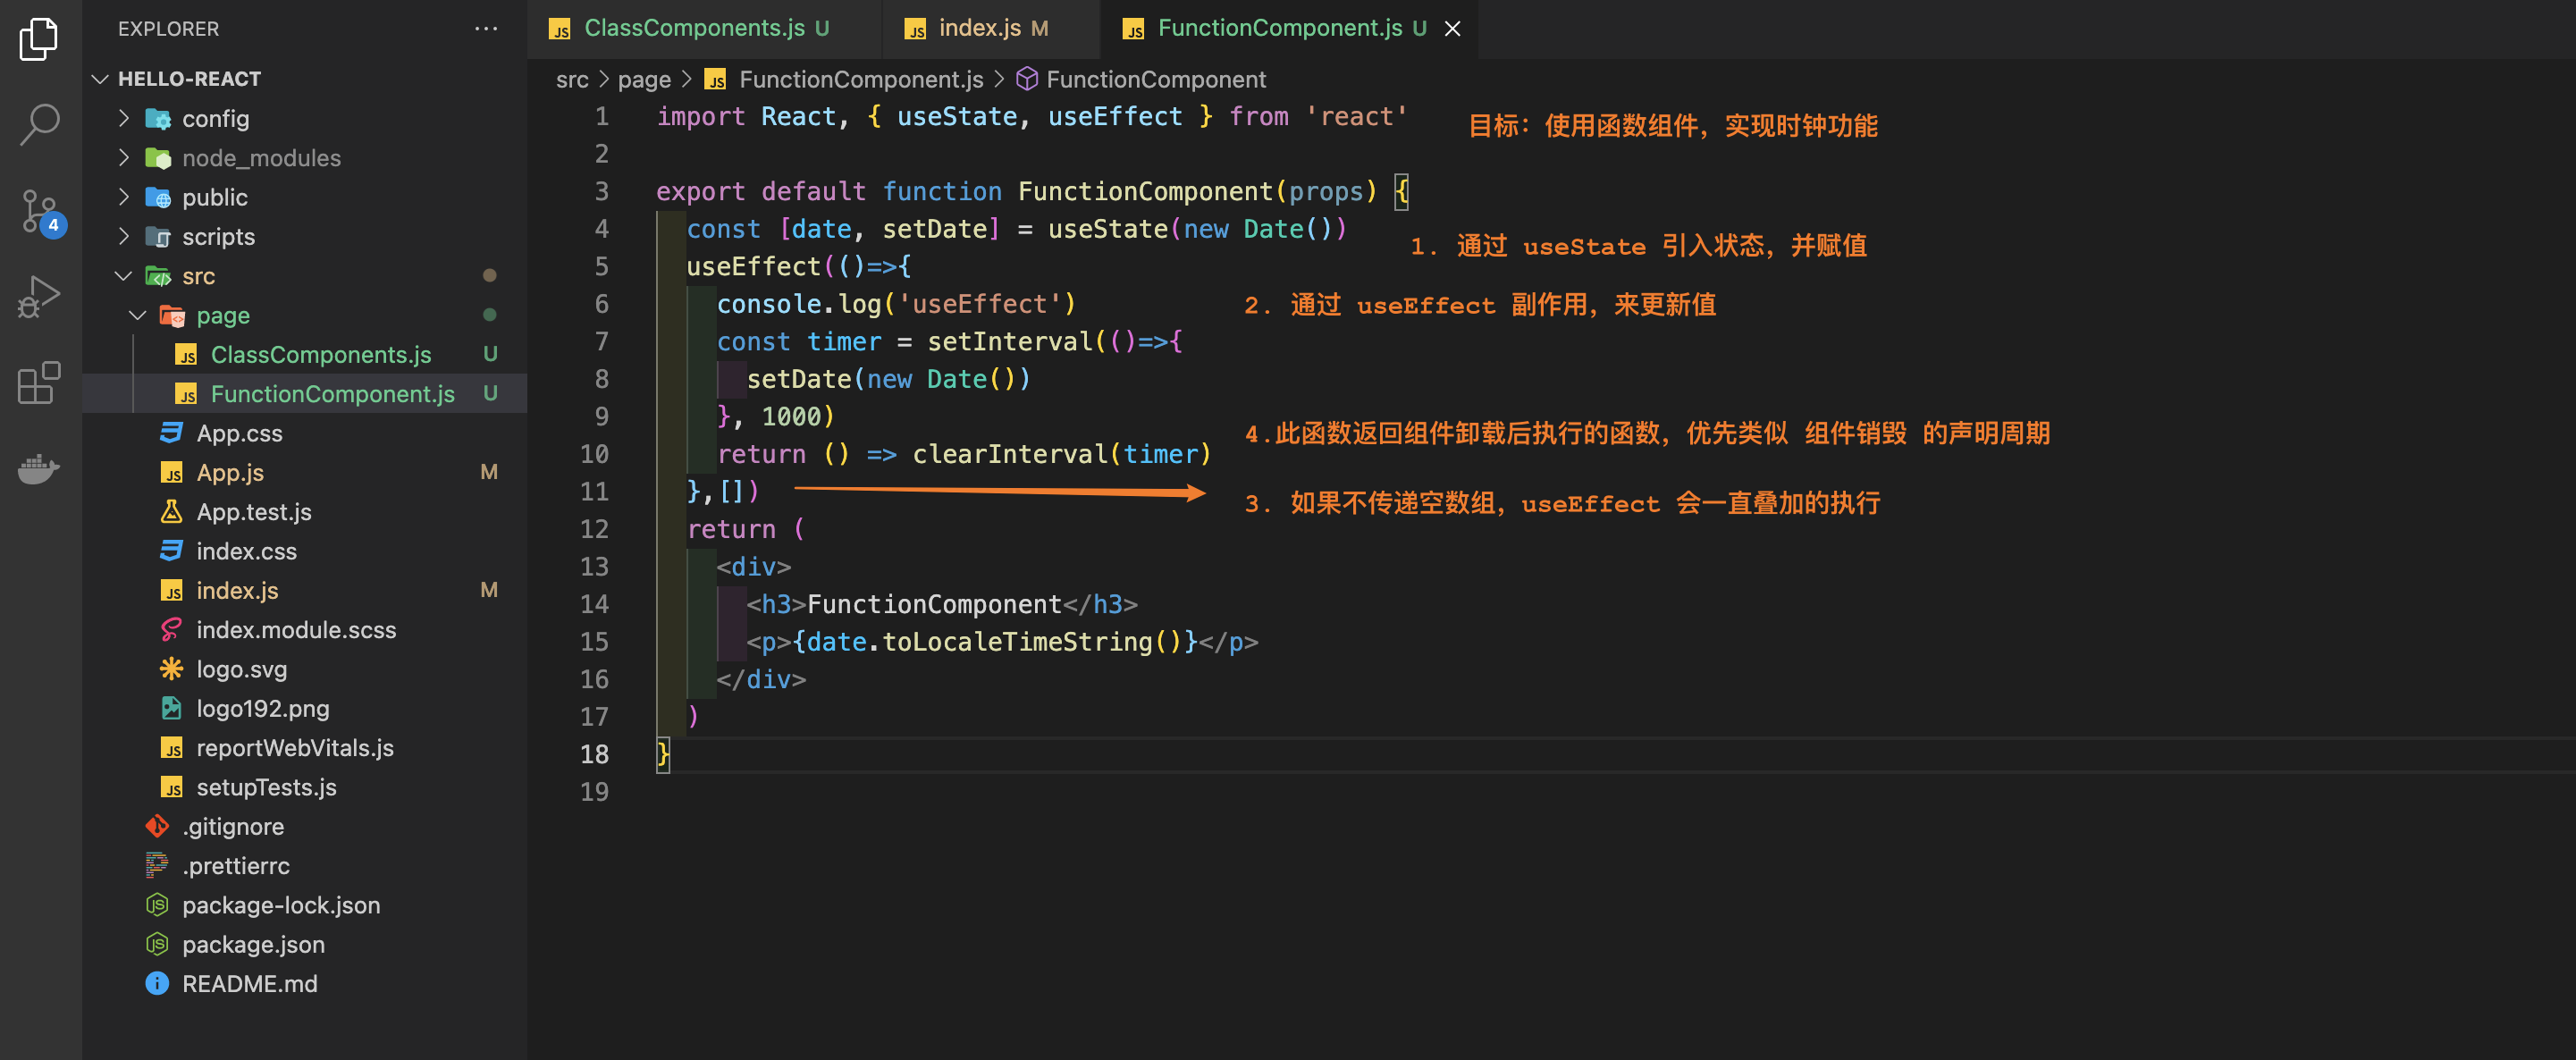Click the page folder icon
The width and height of the screenshot is (2576, 1060).
(172, 316)
